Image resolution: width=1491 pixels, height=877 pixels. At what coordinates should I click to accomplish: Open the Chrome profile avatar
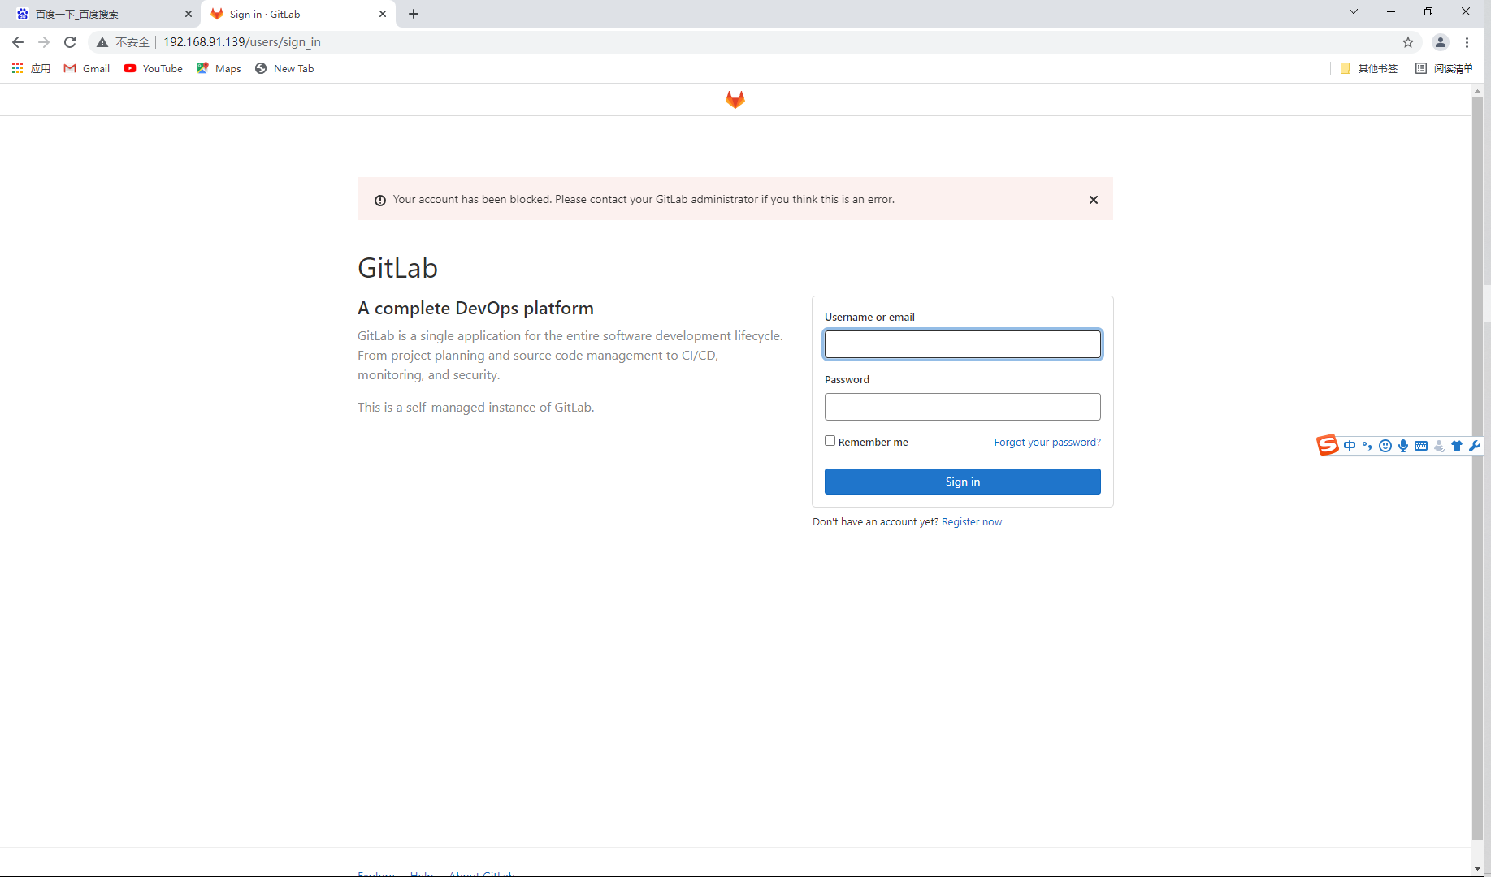tap(1441, 42)
